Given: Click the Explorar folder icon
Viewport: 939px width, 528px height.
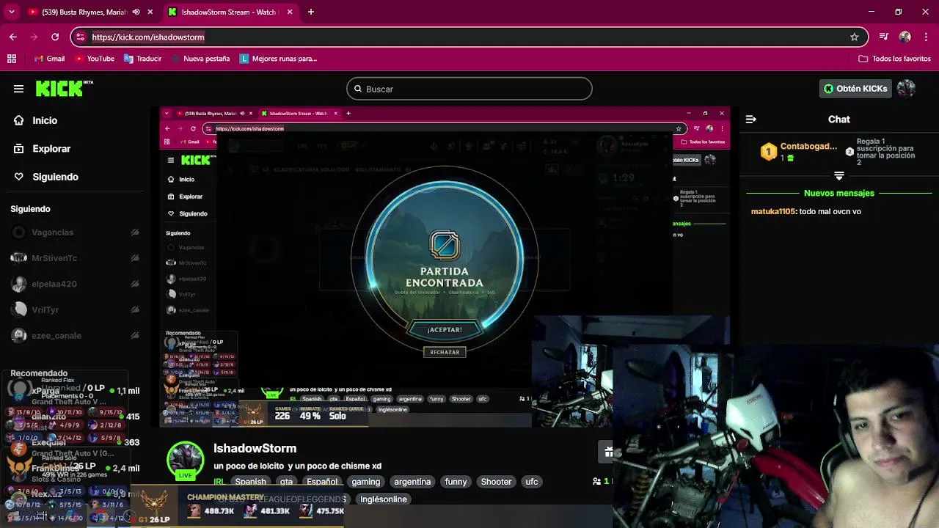Looking at the screenshot, I should click(x=18, y=148).
